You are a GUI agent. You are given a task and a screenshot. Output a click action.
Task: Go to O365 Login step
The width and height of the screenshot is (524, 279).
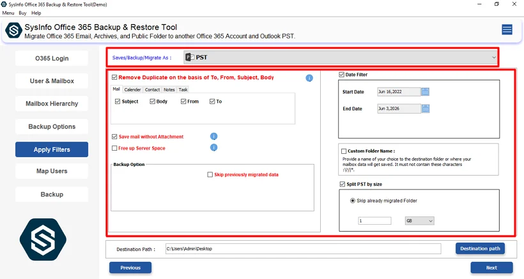pyautogui.click(x=52, y=58)
